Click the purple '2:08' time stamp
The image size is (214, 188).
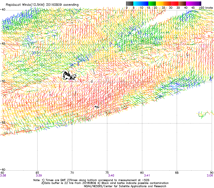(210, 176)
